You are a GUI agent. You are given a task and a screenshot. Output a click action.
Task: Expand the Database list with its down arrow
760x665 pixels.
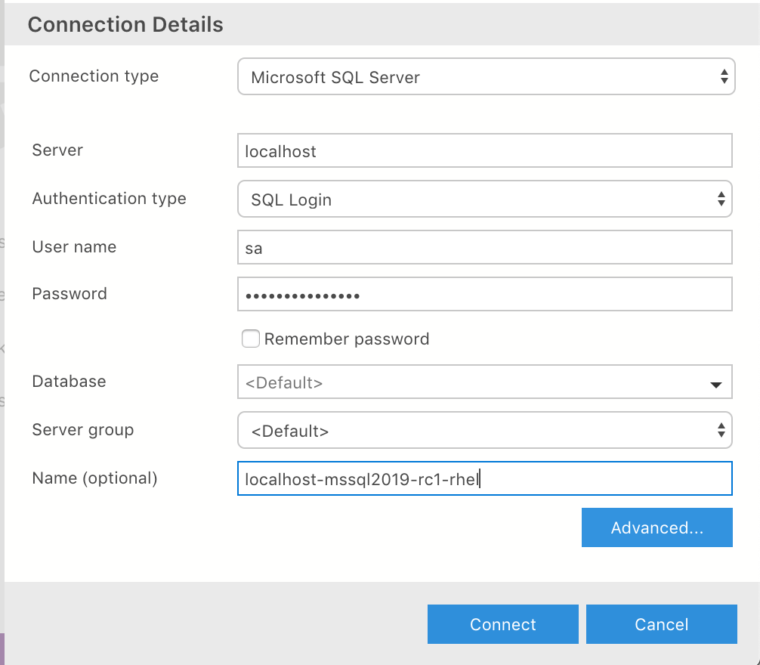[716, 385]
